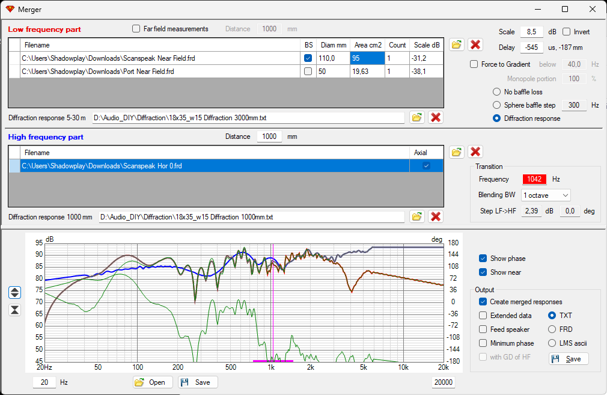Click row selector of Scanspeak Hor 0 row
Viewport: 607px width, 395px height.
coord(14,166)
